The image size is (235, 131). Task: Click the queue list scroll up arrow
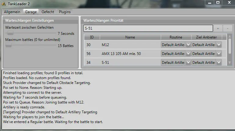pos(230,36)
